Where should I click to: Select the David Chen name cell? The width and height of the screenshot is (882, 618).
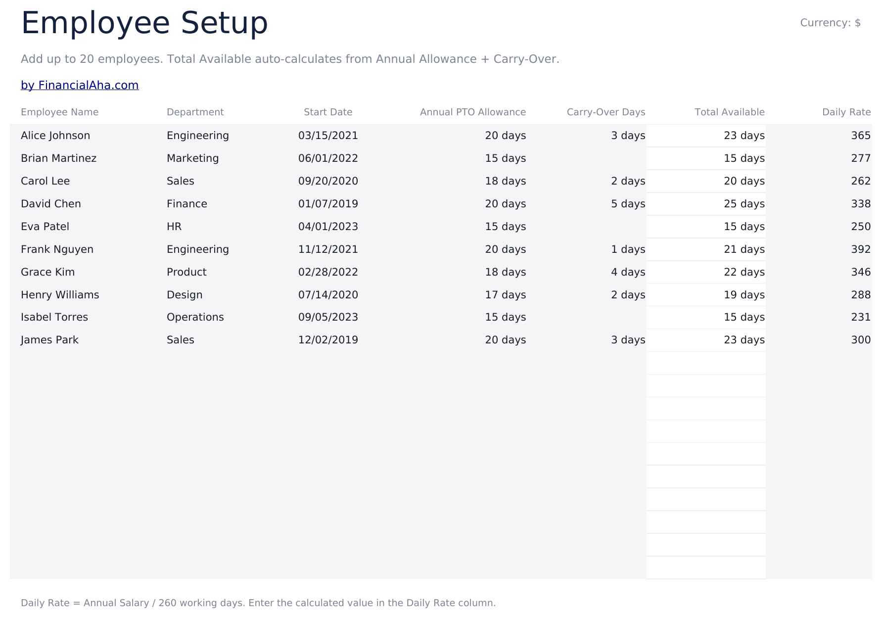click(51, 204)
